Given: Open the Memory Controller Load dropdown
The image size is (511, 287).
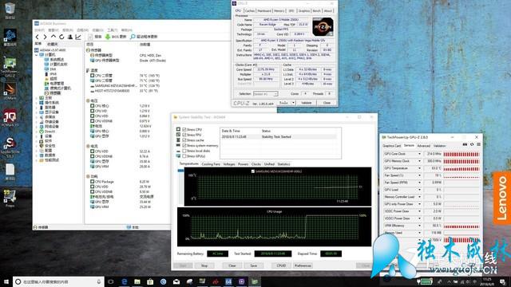Looking at the screenshot, I should [419, 197].
